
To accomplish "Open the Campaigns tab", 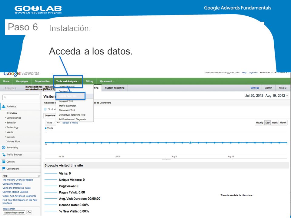I will coord(22,81).
